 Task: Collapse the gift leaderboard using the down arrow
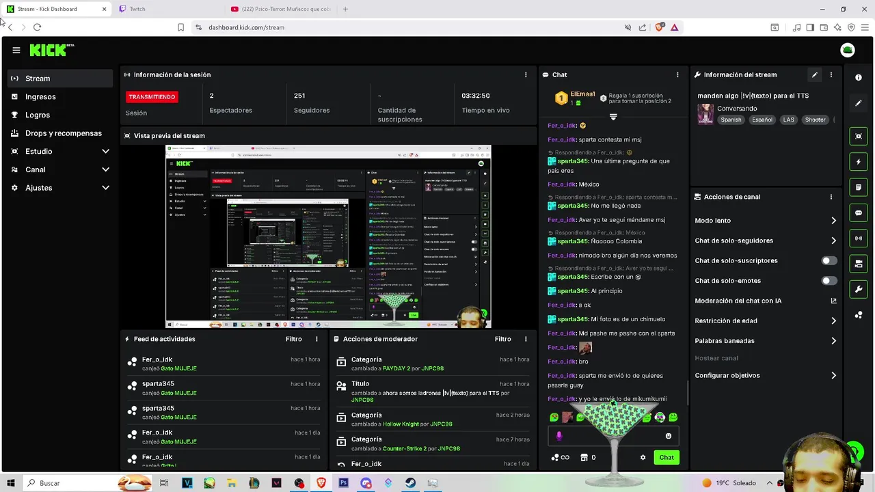[613, 117]
